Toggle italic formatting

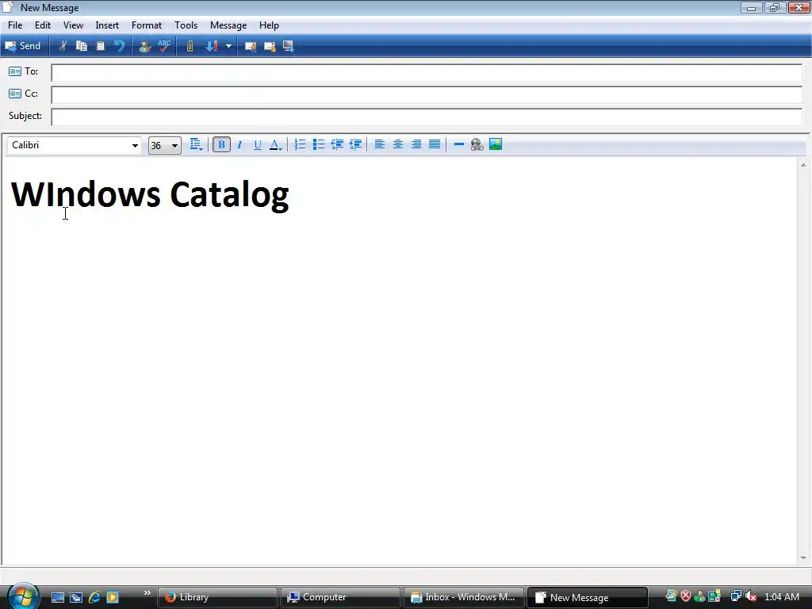239,144
